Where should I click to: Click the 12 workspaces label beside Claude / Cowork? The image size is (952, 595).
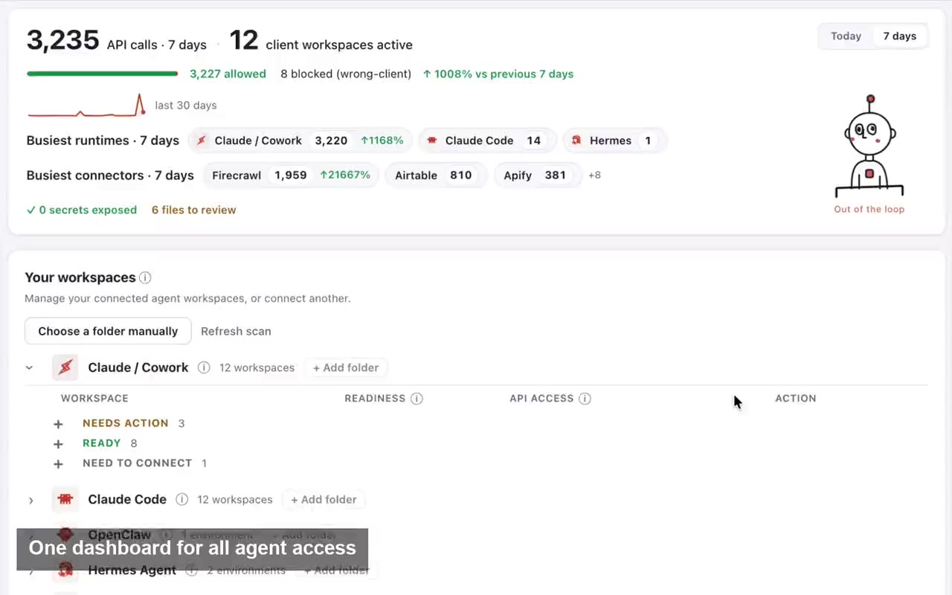257,367
